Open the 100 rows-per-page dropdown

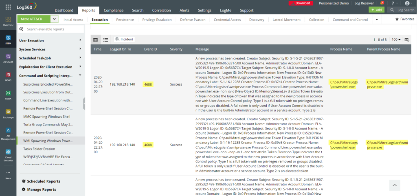click(396, 40)
